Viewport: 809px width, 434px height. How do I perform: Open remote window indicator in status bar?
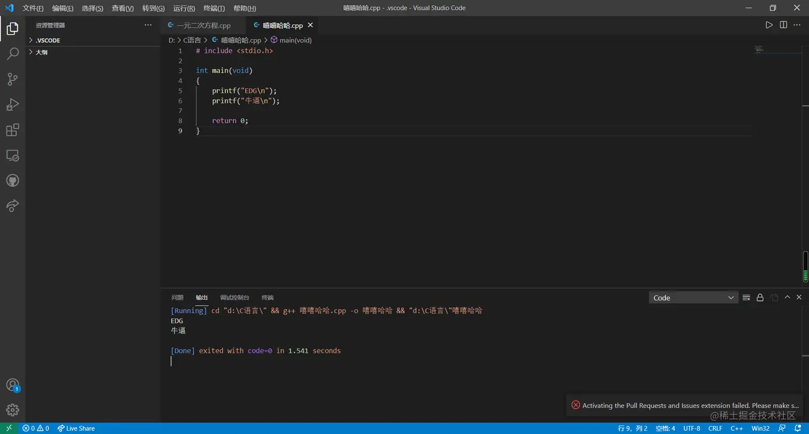coord(9,428)
